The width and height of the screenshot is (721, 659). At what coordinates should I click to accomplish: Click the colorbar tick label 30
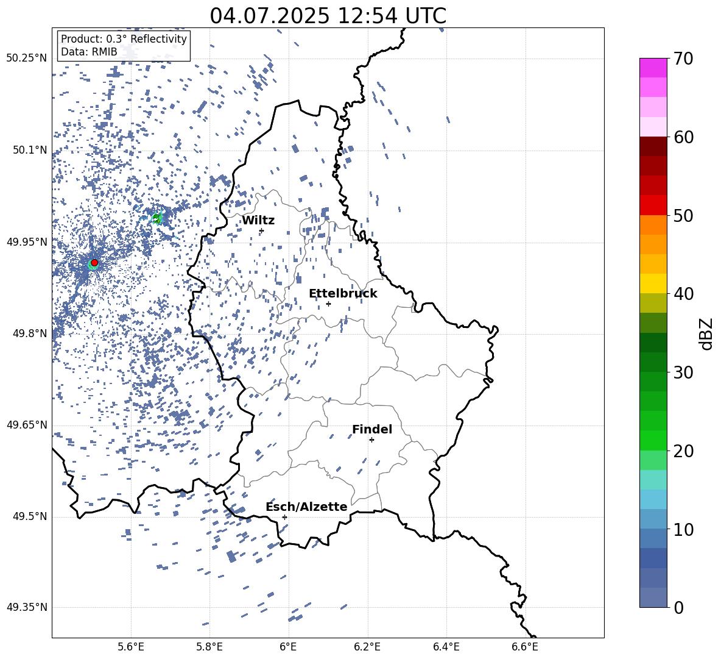683,372
